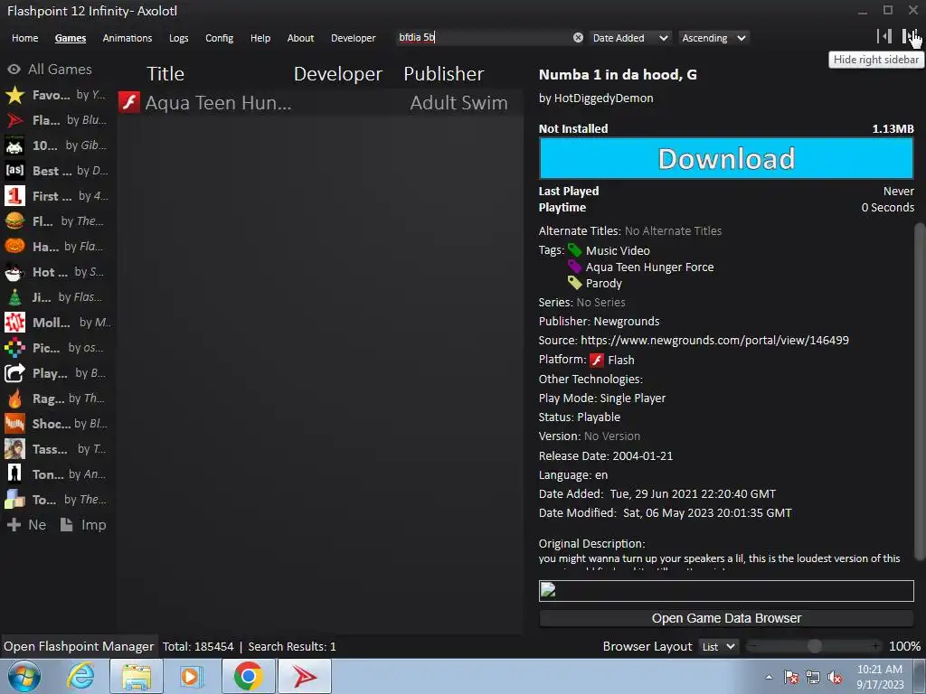The width and height of the screenshot is (926, 694).
Task: Open the Rag... flame playlist icon
Action: pos(14,399)
